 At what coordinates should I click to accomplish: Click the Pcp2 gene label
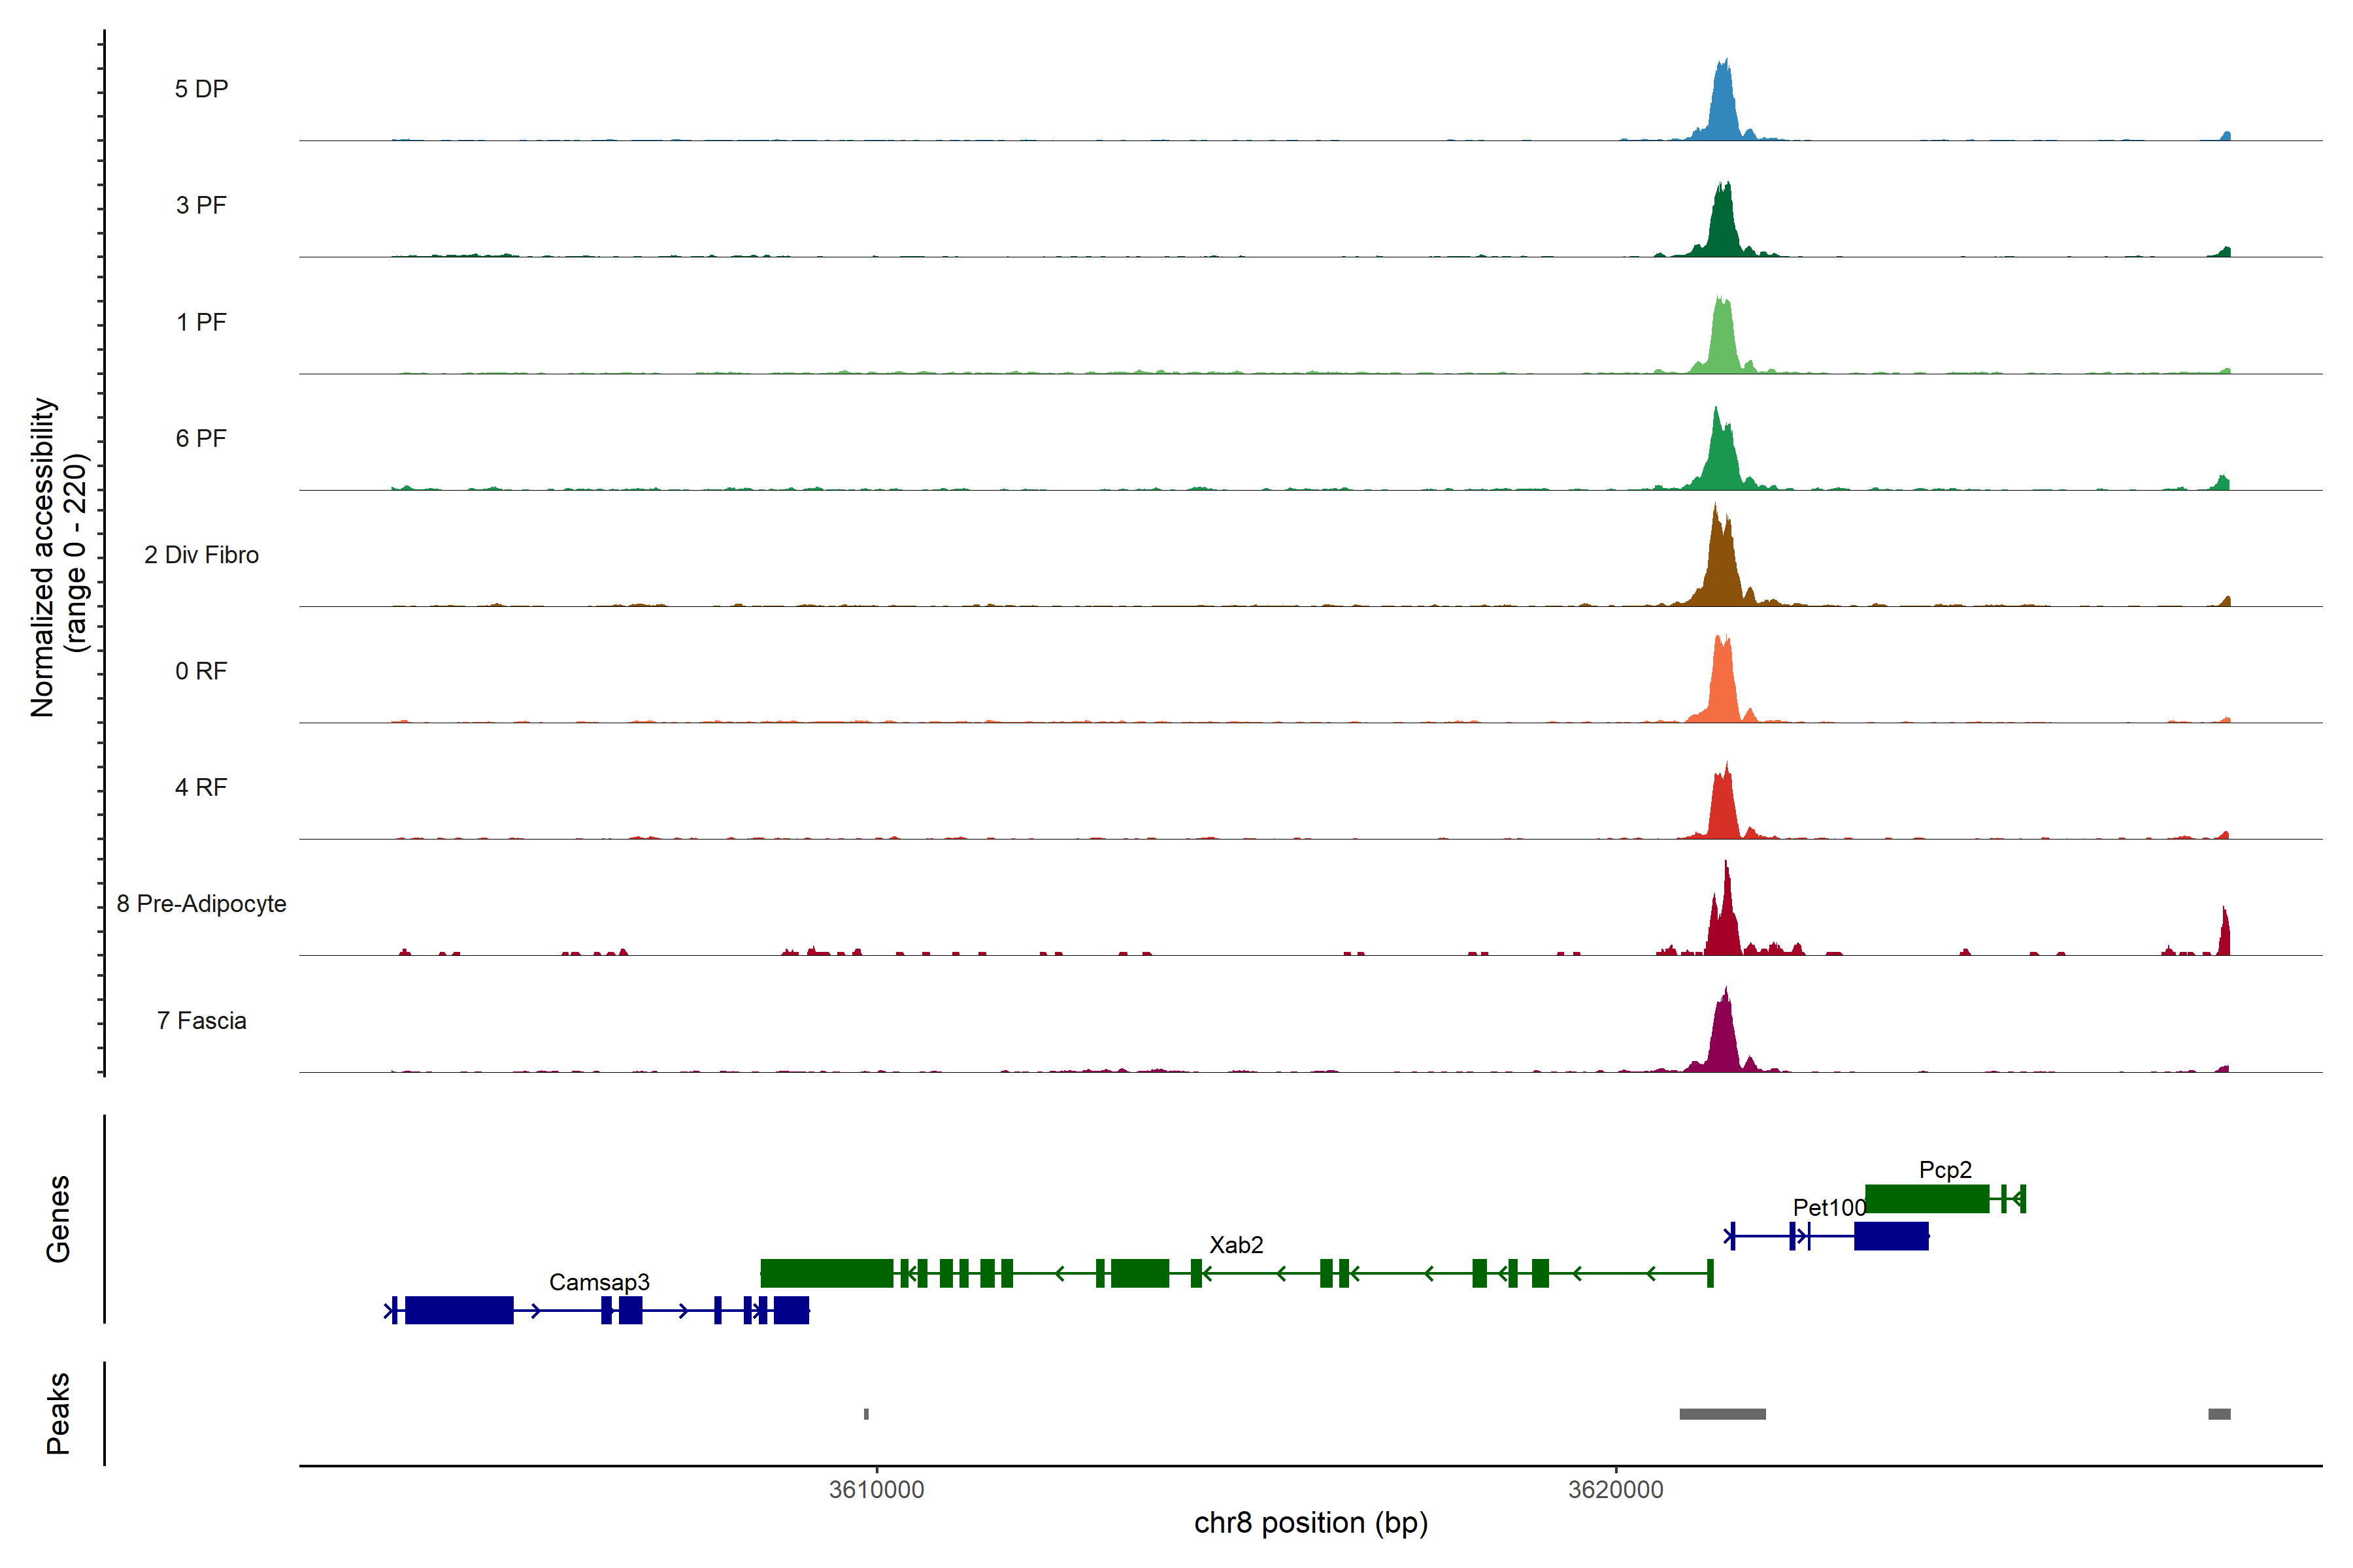1945,1170
